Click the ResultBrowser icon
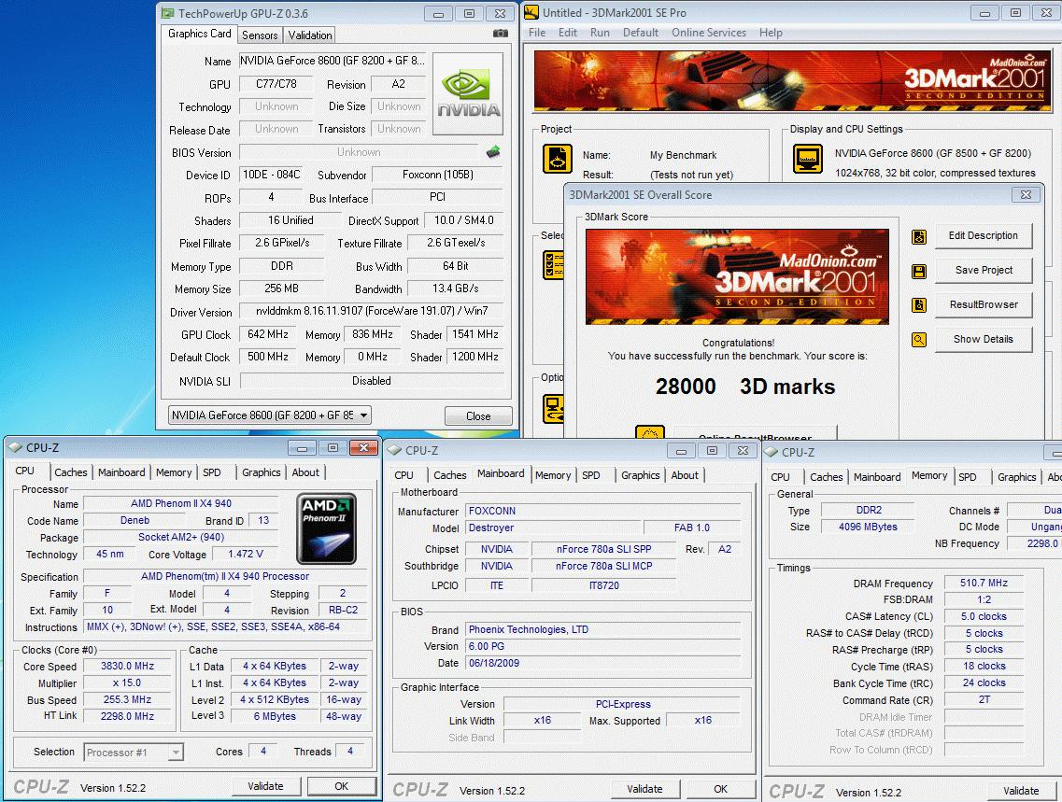Image resolution: width=1062 pixels, height=802 pixels. tap(919, 305)
